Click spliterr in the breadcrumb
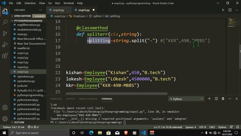241x136 pixels. pos(98,16)
